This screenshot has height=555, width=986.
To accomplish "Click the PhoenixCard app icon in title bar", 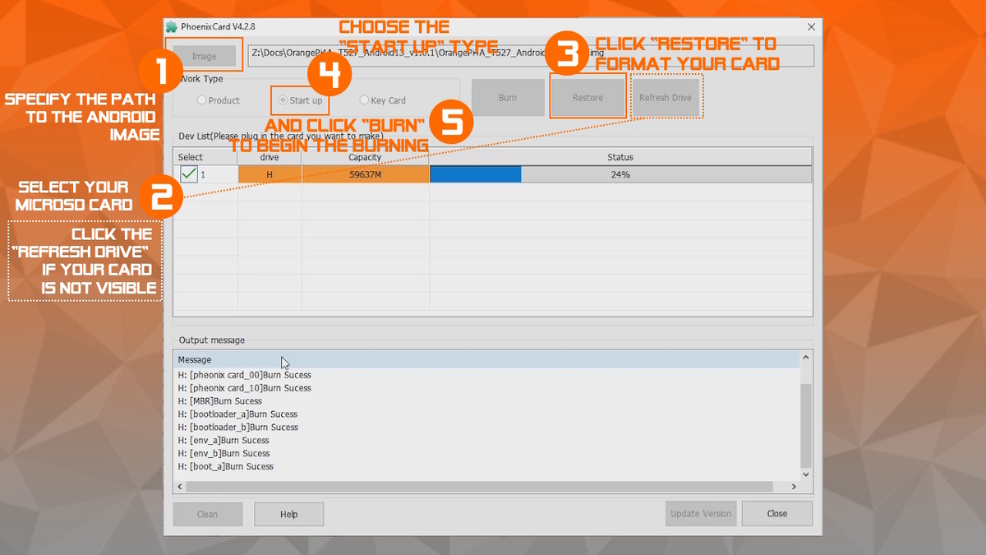I will [x=172, y=26].
